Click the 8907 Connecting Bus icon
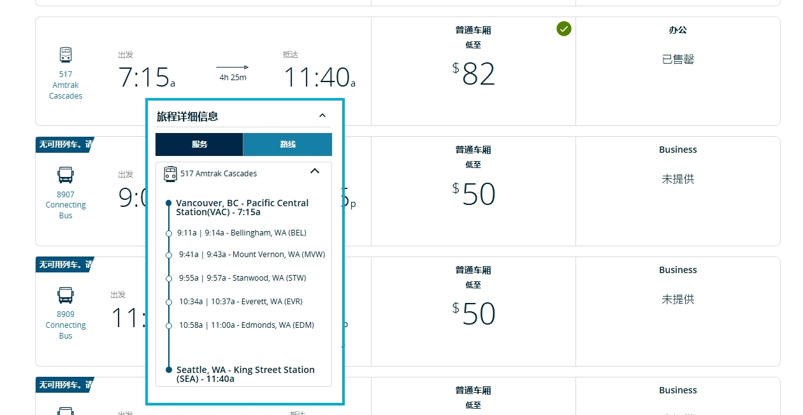This screenshot has width=803, height=415. 66,175
